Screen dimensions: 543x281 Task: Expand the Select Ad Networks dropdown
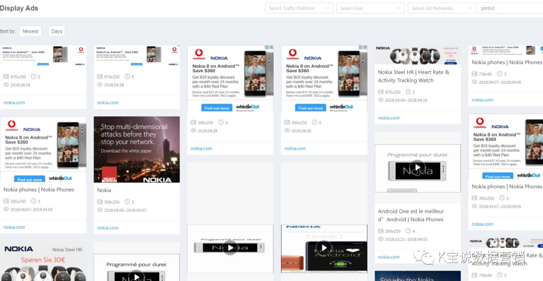point(441,8)
